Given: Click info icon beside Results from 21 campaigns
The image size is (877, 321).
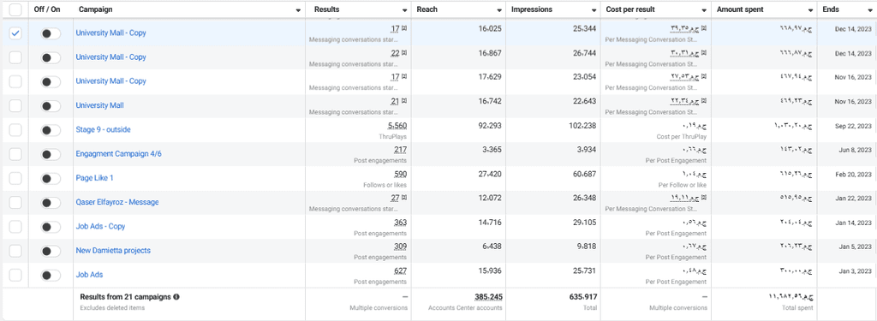Looking at the screenshot, I should [x=176, y=297].
